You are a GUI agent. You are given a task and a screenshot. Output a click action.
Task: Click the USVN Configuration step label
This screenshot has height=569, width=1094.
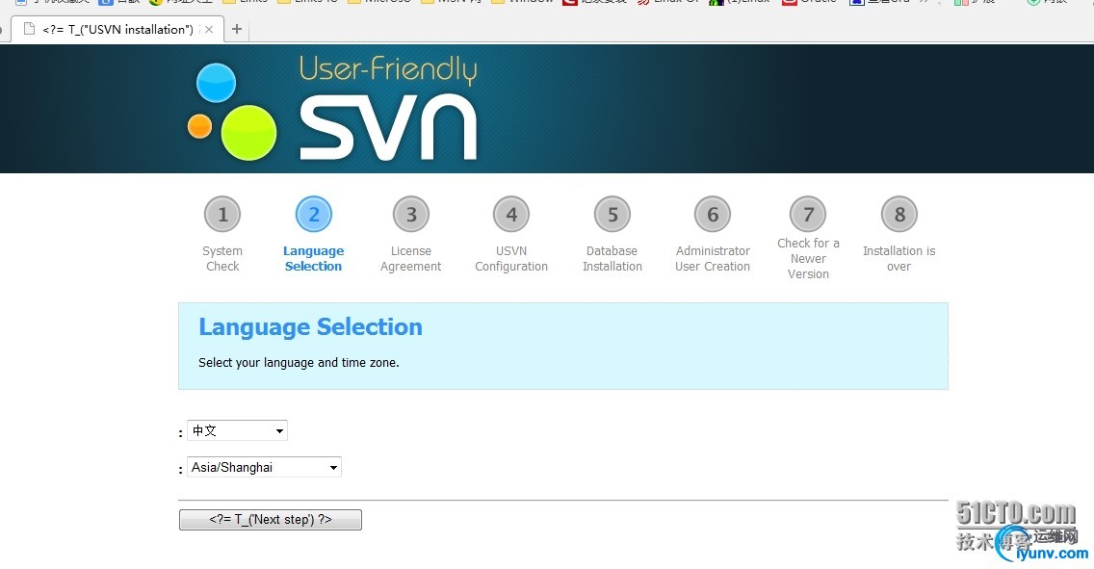[511, 259]
